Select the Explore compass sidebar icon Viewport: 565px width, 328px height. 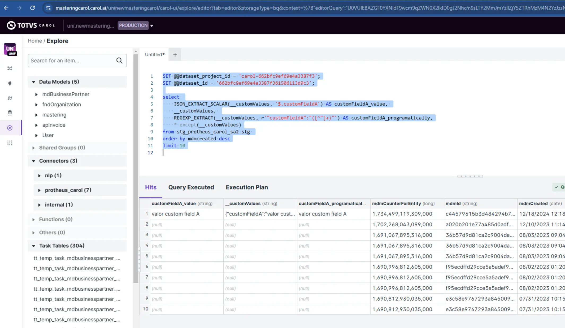click(10, 128)
